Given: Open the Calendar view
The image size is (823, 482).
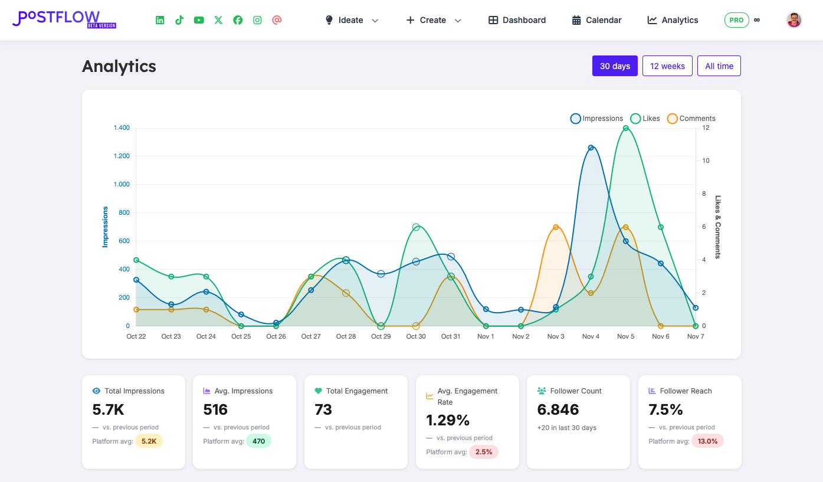Looking at the screenshot, I should click(596, 19).
